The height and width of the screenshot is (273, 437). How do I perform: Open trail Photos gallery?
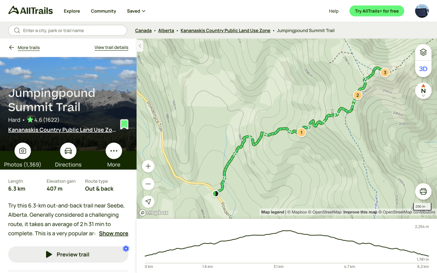tap(23, 151)
